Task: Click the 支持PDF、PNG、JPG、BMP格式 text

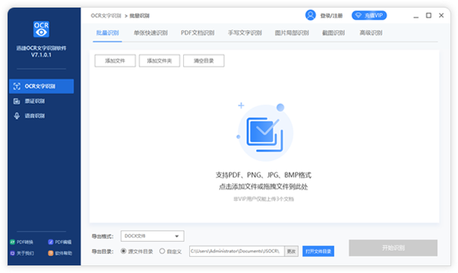Action: pos(264,175)
